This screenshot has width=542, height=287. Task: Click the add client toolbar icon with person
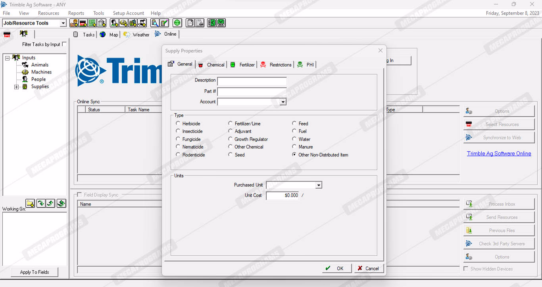(x=74, y=23)
